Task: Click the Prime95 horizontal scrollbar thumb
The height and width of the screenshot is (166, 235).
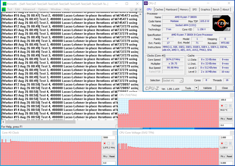Action: [40, 122]
